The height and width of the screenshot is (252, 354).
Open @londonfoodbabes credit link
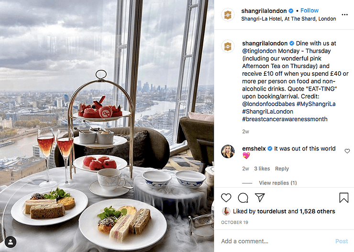pos(268,104)
